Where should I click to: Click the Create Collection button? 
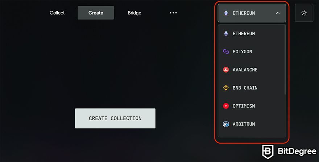[x=115, y=118]
